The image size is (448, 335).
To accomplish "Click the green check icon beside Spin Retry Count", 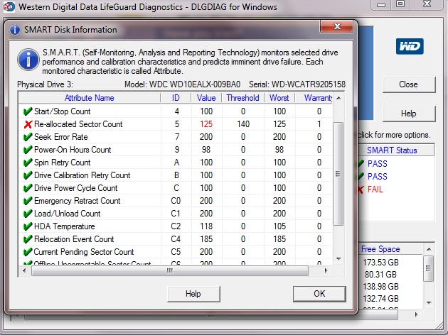I will tap(28, 163).
